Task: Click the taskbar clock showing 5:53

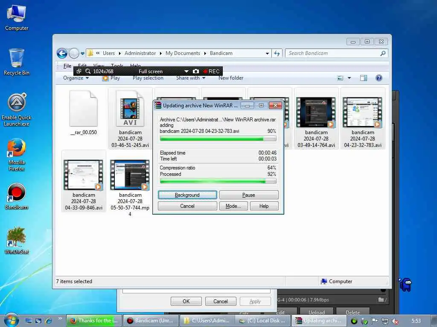Action: point(416,321)
